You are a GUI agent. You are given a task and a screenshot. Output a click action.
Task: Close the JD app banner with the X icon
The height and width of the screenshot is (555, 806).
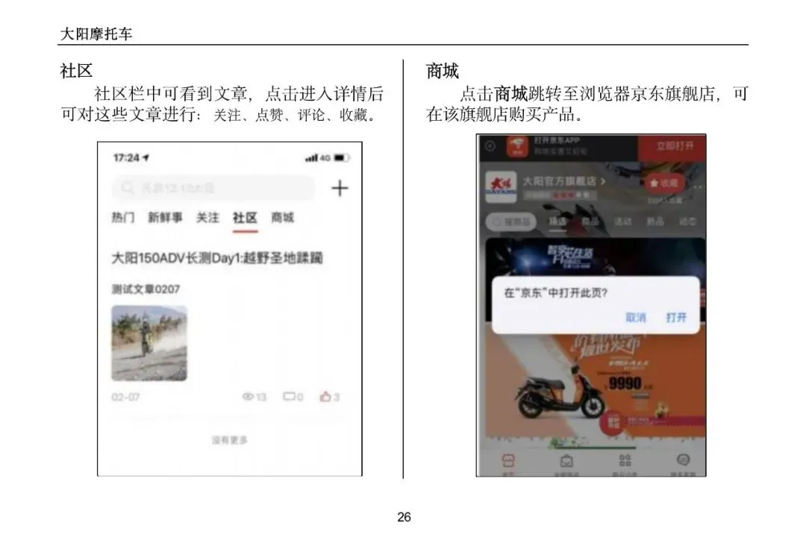[490, 146]
